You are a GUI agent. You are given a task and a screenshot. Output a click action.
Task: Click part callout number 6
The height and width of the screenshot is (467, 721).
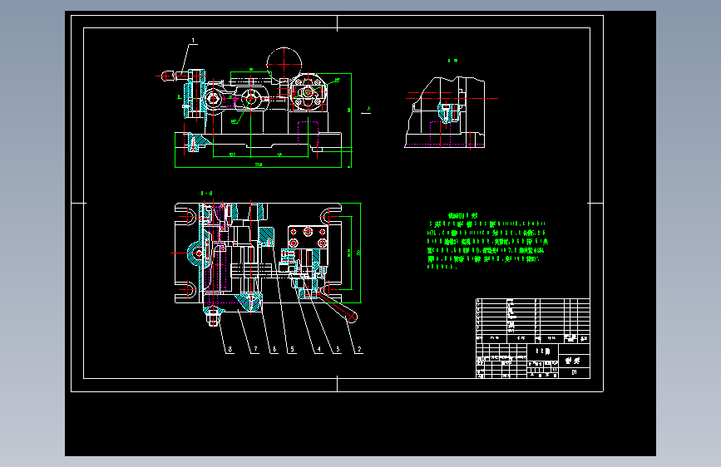coord(274,349)
